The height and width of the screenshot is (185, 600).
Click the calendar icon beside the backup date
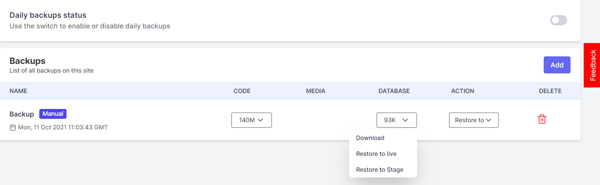[13, 127]
